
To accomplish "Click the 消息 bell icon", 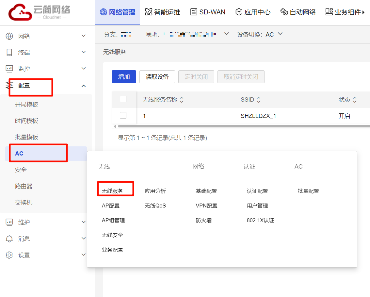I will (x=9, y=239).
